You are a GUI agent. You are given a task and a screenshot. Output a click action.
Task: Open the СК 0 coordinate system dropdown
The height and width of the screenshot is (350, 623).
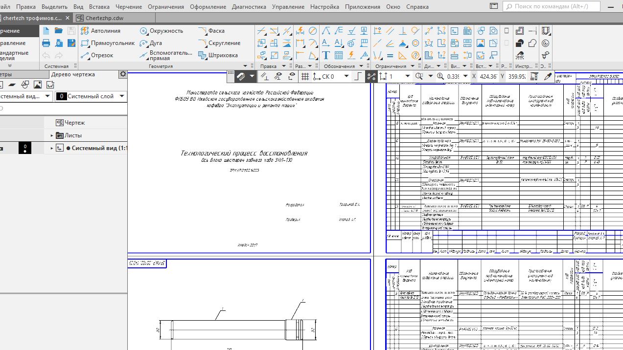(x=346, y=76)
